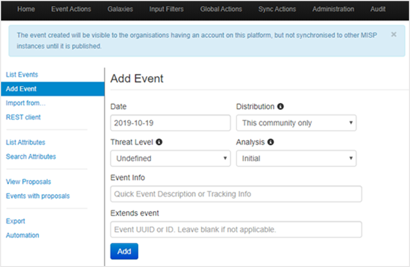Expand the Threat Level dropdown
Viewport: 410px width, 267px height.
point(171,158)
